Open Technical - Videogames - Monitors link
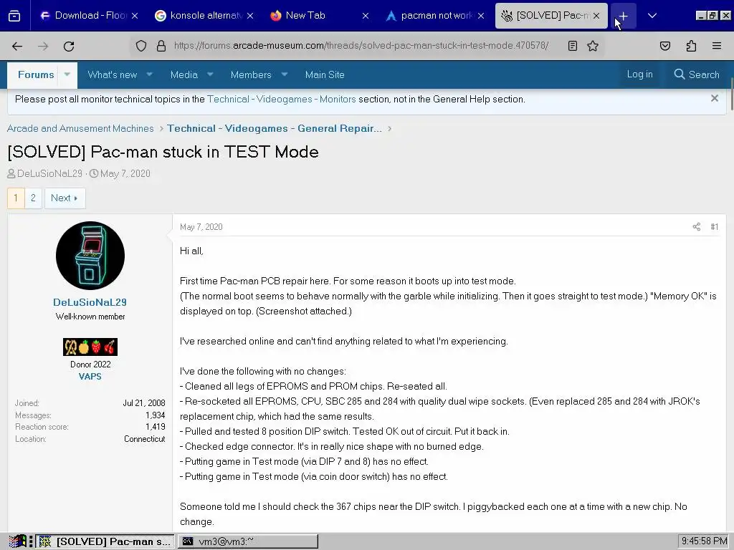Viewport: 734px width, 550px height. click(x=281, y=99)
